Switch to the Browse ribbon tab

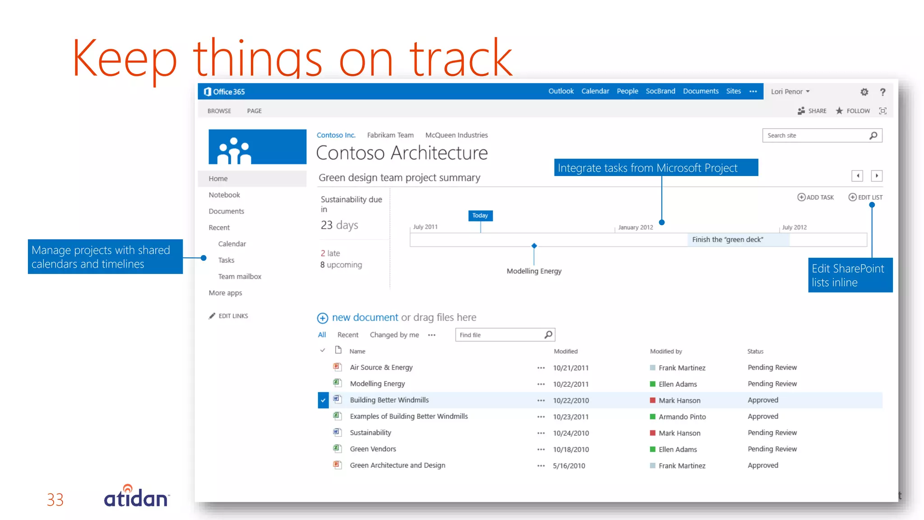[x=219, y=111]
